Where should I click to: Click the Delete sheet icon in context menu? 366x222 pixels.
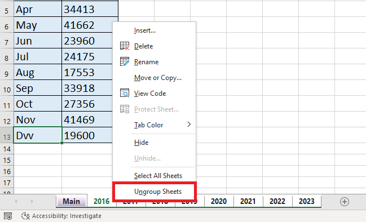[125, 46]
